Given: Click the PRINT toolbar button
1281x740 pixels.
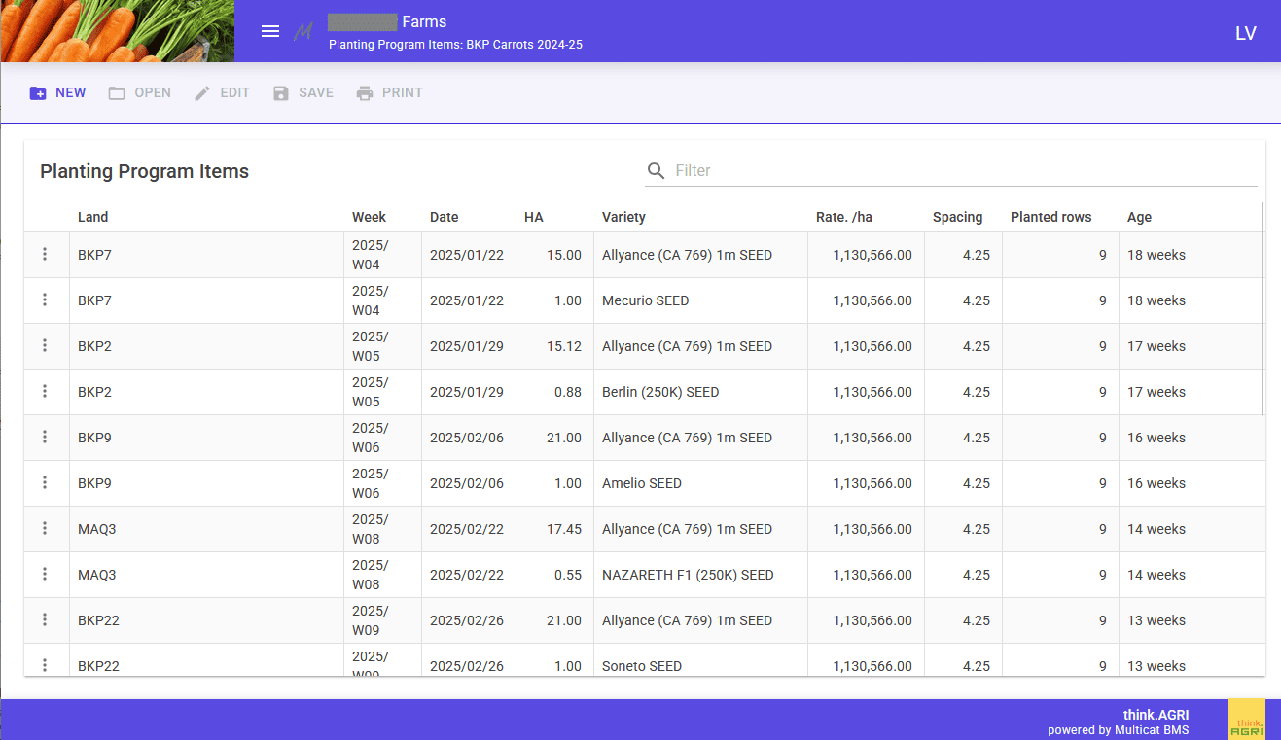Looking at the screenshot, I should (389, 93).
